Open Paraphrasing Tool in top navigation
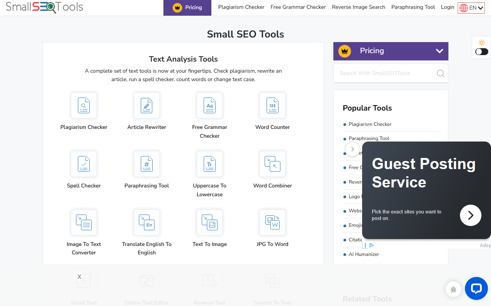Screen dimensions: 491x306 point(413,7)
